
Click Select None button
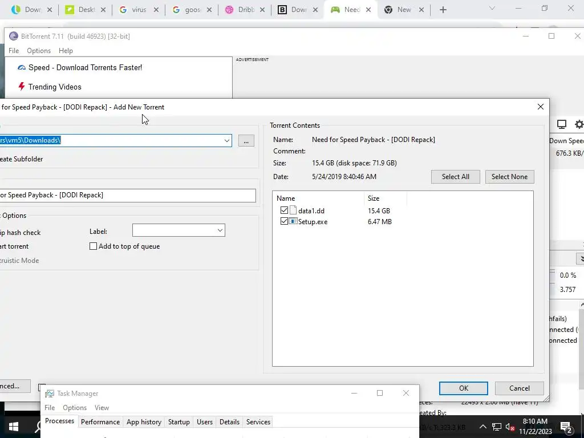coord(509,177)
